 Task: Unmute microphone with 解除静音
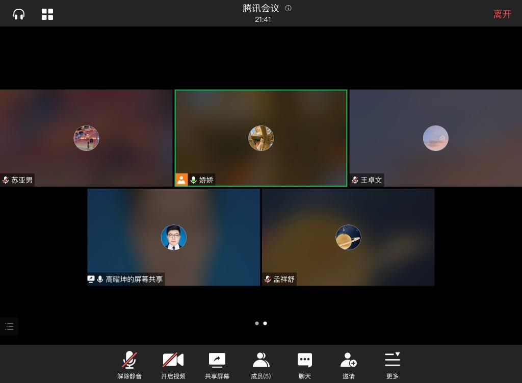click(x=129, y=365)
